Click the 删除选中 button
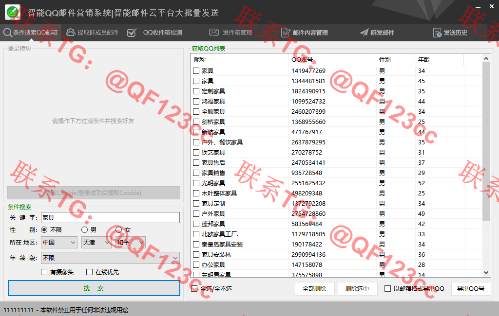The height and width of the screenshot is (316, 499). [x=357, y=288]
